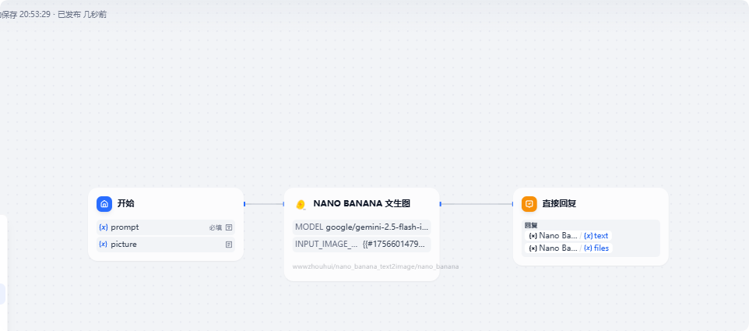Click the NANO BANANA node's output connector handle
This screenshot has height=331, width=749.
click(x=441, y=204)
